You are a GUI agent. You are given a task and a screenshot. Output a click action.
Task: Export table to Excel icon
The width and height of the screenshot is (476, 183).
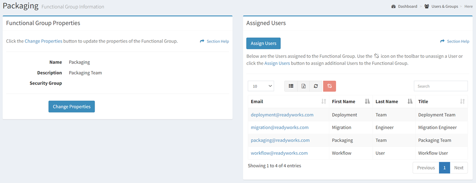coord(303,86)
